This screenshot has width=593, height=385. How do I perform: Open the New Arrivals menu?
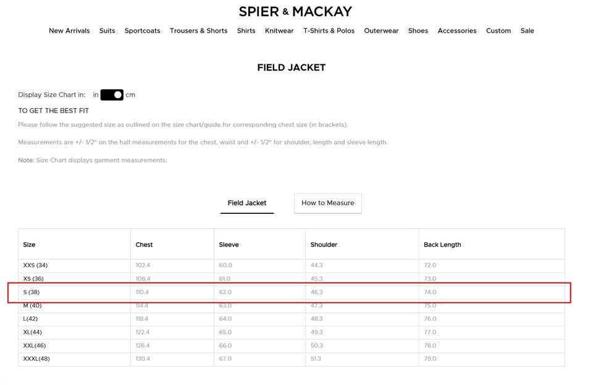(x=69, y=31)
